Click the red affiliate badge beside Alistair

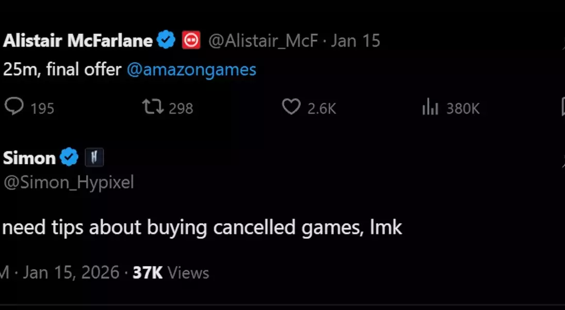point(191,40)
